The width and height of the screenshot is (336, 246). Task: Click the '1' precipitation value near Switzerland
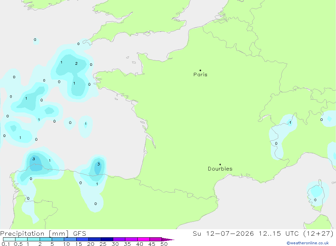[290, 123]
